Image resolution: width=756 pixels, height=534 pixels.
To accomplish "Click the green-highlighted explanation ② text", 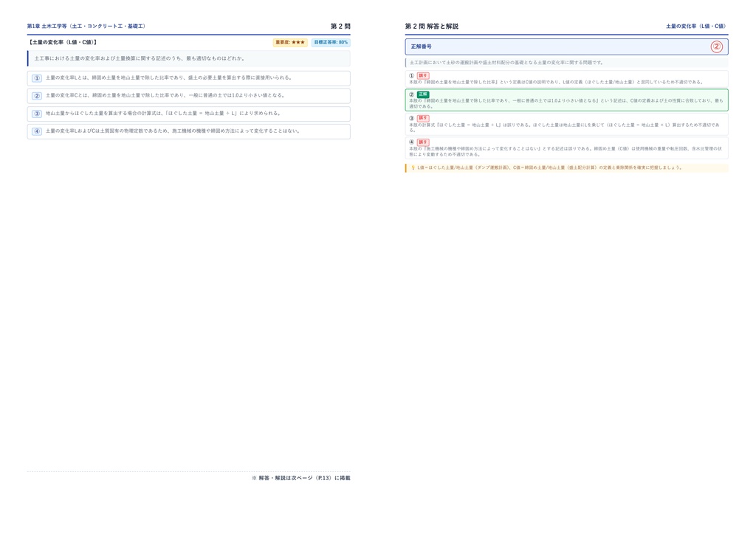I will 566,103.
